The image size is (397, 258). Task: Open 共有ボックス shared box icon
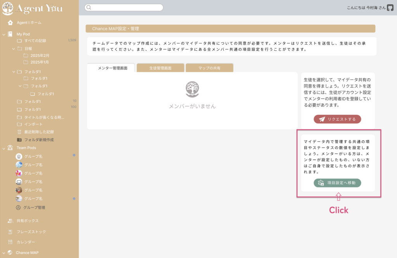click(x=10, y=221)
